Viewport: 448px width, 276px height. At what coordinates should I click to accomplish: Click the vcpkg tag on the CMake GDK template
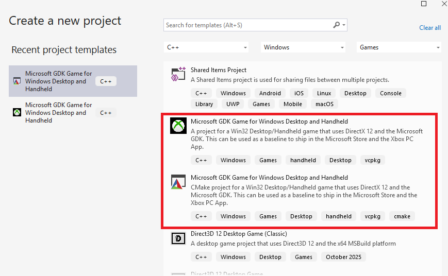coord(373,216)
